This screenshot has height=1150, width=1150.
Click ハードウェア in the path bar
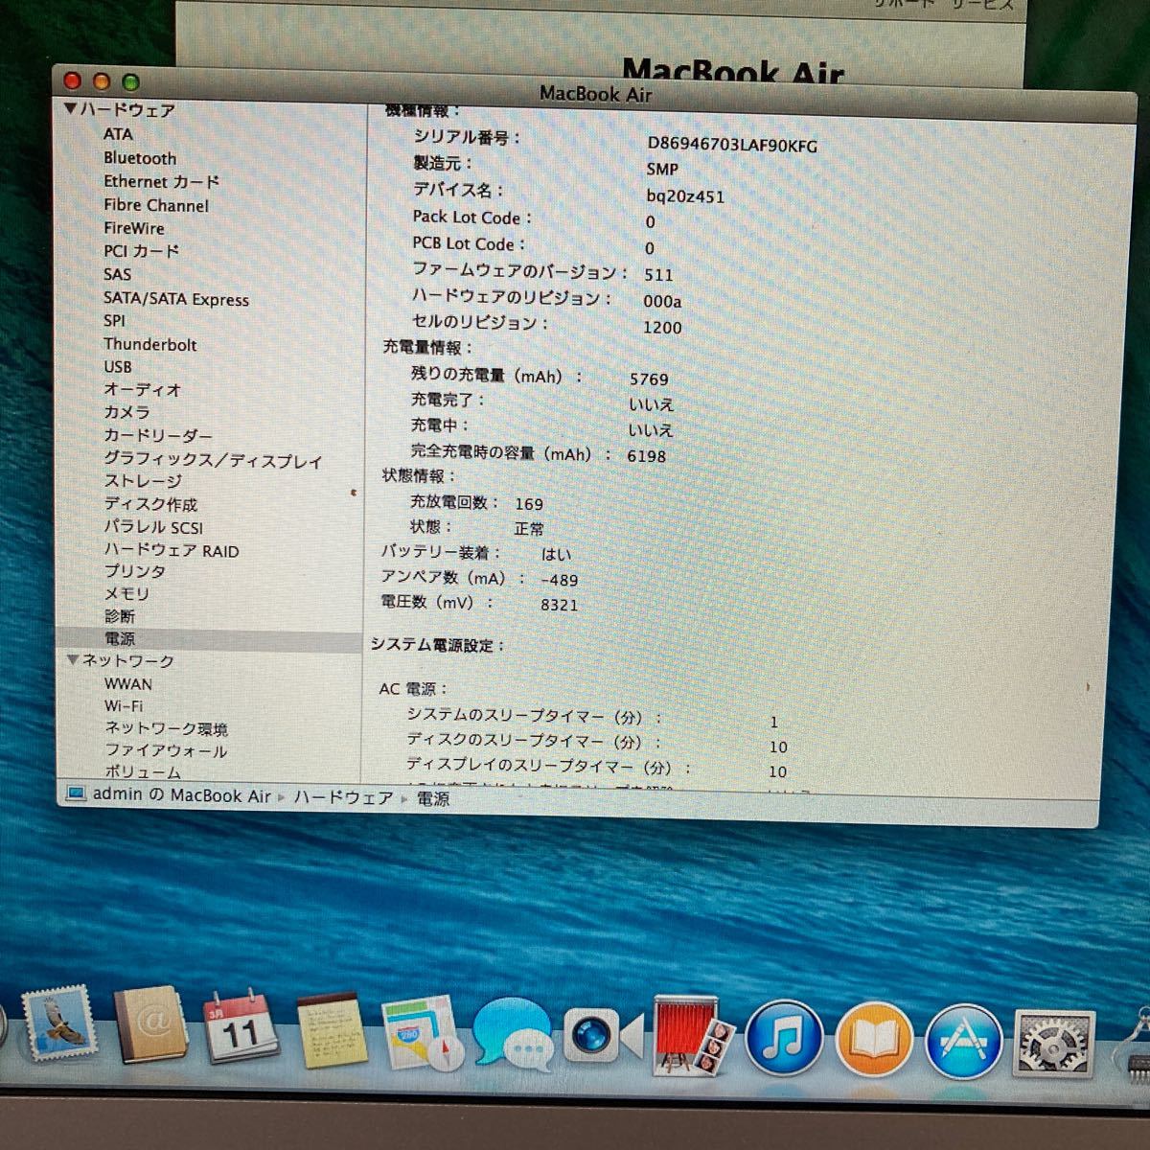pos(343,797)
